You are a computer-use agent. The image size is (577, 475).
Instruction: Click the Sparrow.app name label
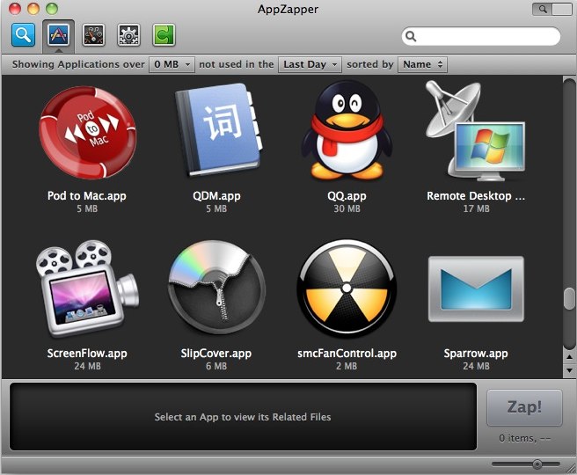pyautogui.click(x=476, y=354)
